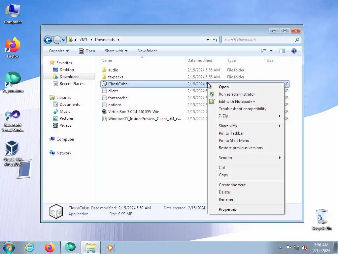Expand the Share with toolbar dropdown
The width and height of the screenshot is (338, 254).
tap(116, 51)
